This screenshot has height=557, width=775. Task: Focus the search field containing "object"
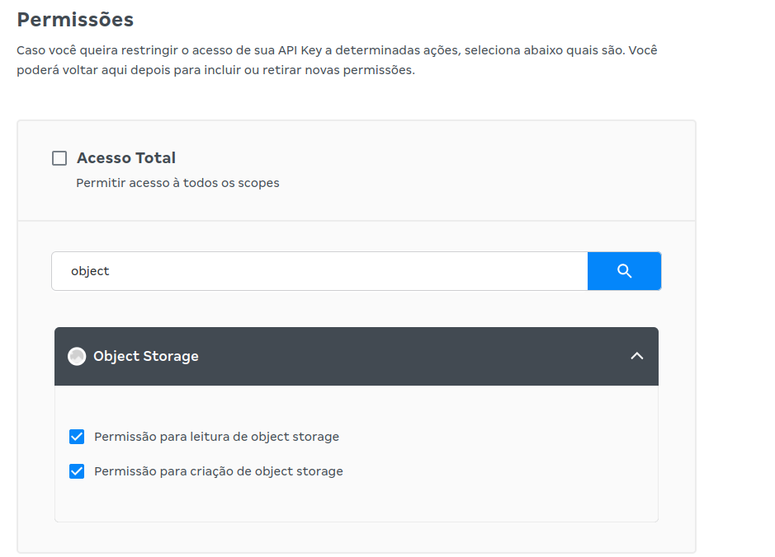[319, 271]
